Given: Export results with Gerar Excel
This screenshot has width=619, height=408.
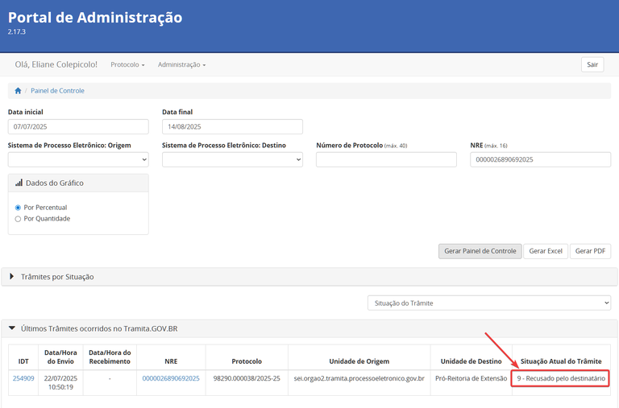Looking at the screenshot, I should click(545, 251).
